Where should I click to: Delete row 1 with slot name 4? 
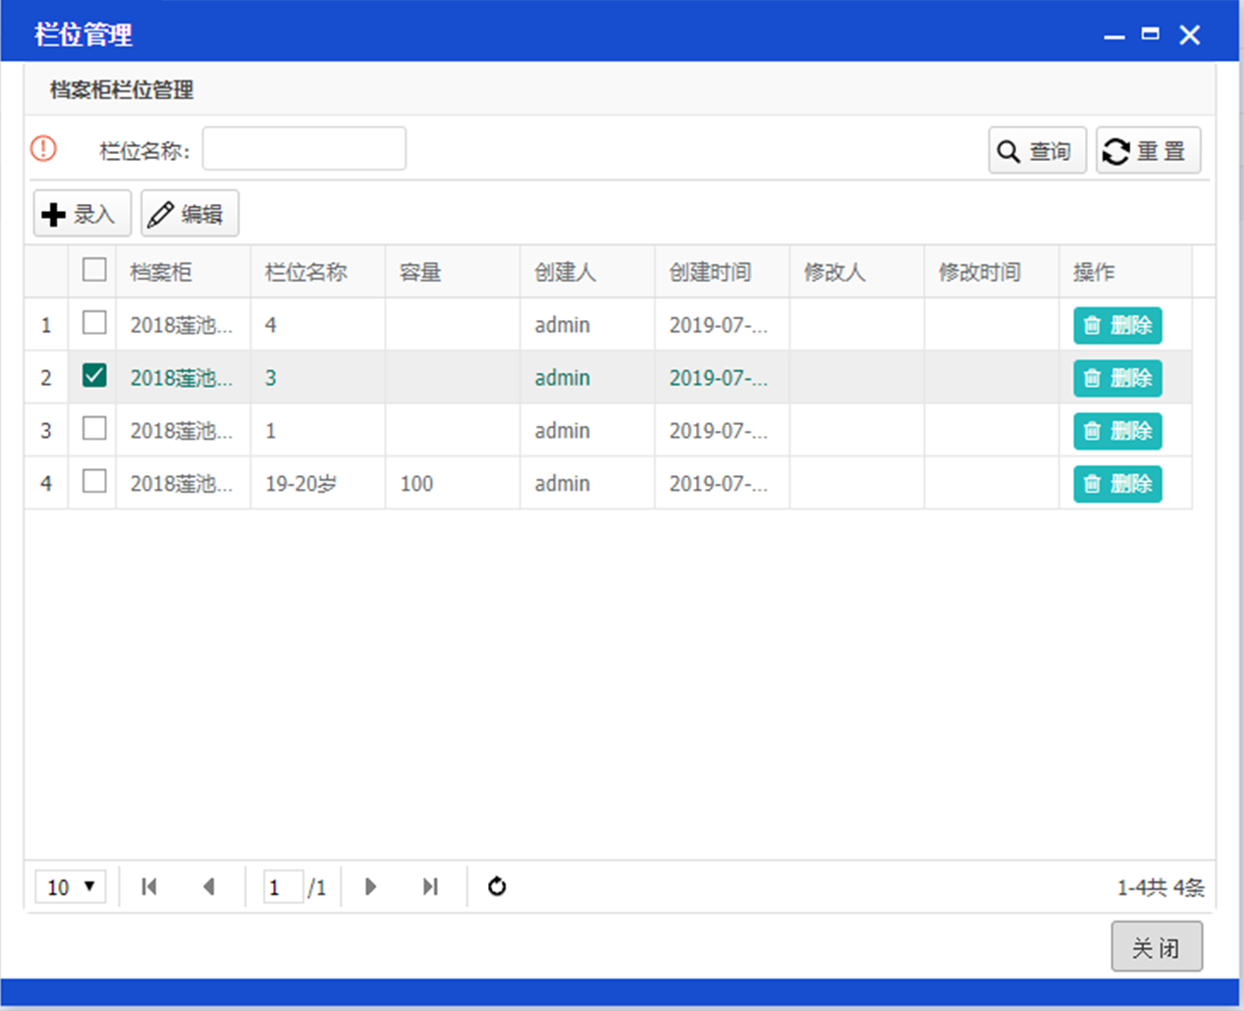coord(1116,325)
